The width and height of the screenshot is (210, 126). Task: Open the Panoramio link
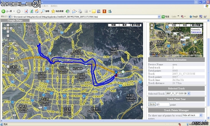pos(196,32)
